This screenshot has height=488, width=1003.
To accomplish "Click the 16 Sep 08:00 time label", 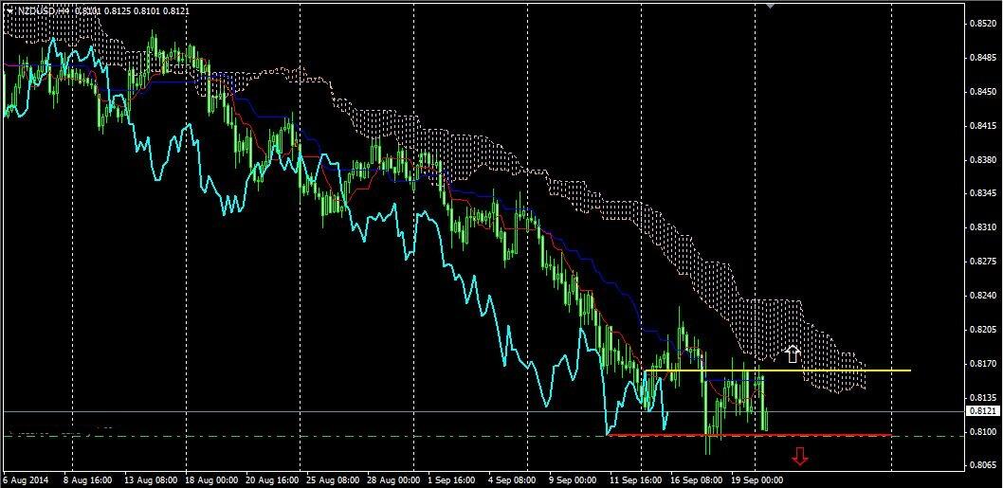I will (x=695, y=479).
